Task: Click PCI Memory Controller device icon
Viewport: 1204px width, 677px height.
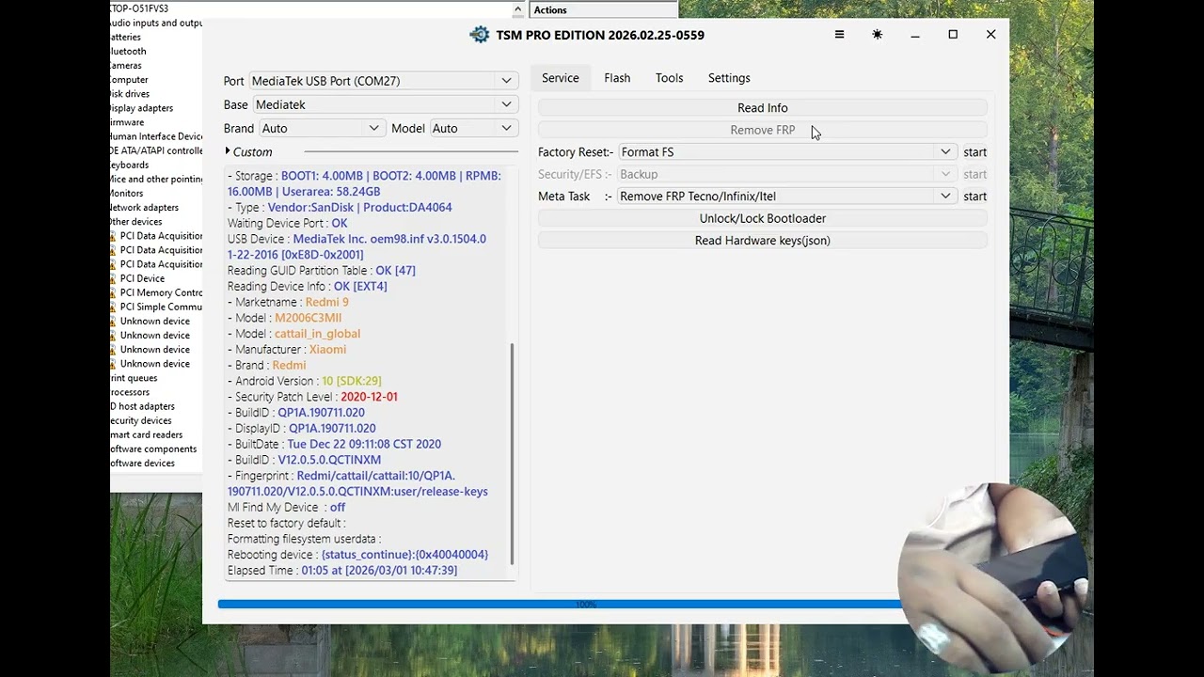Action: coord(113,292)
